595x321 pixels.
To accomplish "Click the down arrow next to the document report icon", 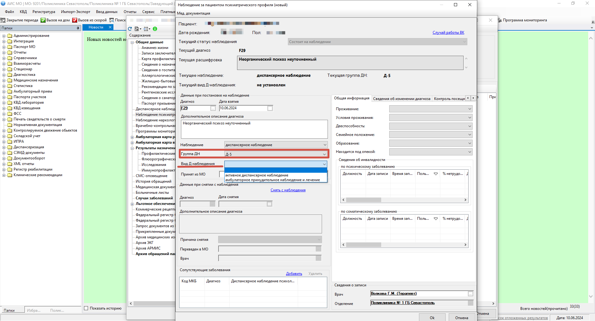I will [140, 29].
